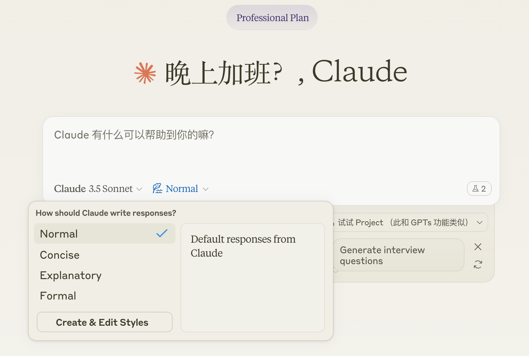
Task: Click the chat message input field
Action: click(271, 150)
